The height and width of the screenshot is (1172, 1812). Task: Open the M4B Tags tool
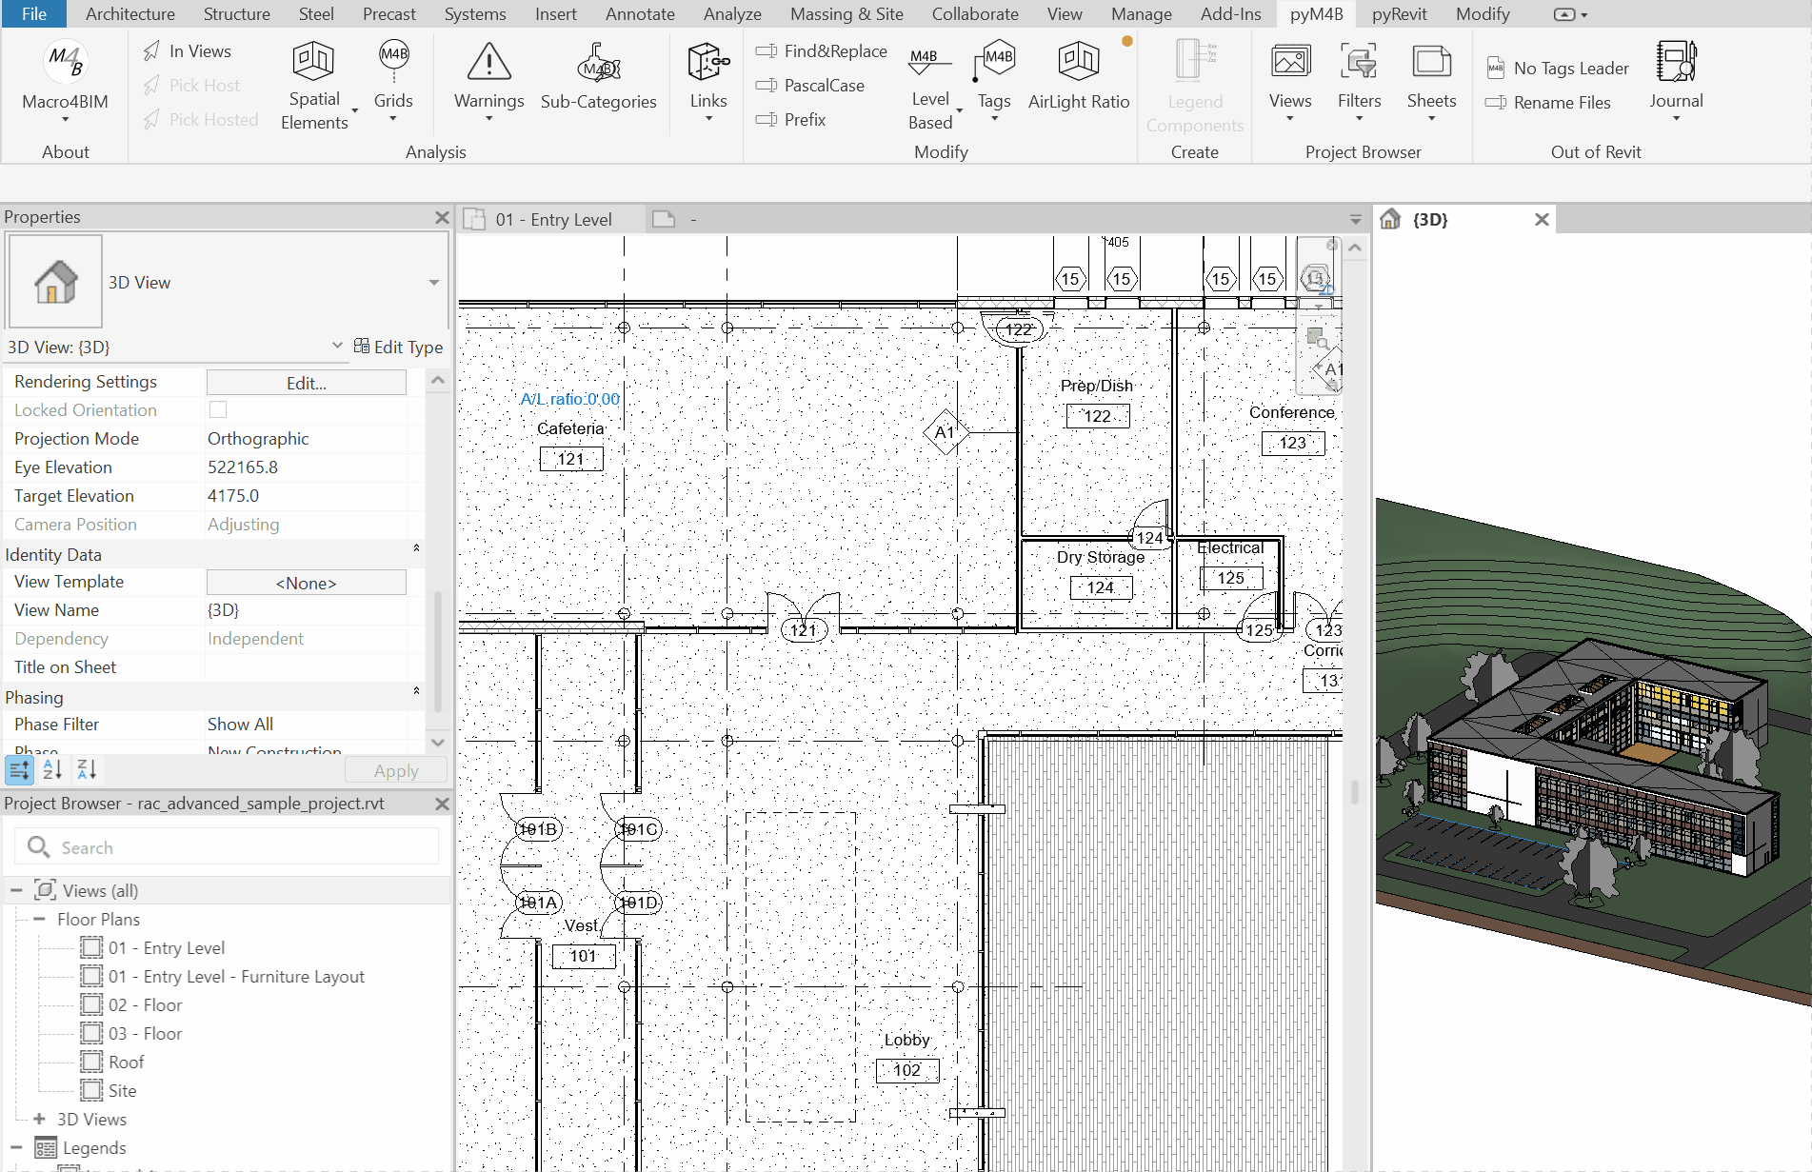[x=994, y=81]
